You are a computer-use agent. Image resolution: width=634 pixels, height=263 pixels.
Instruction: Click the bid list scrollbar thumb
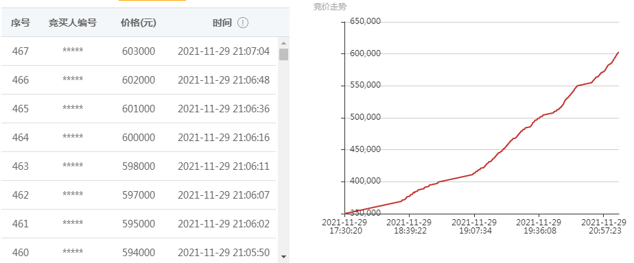(x=283, y=54)
